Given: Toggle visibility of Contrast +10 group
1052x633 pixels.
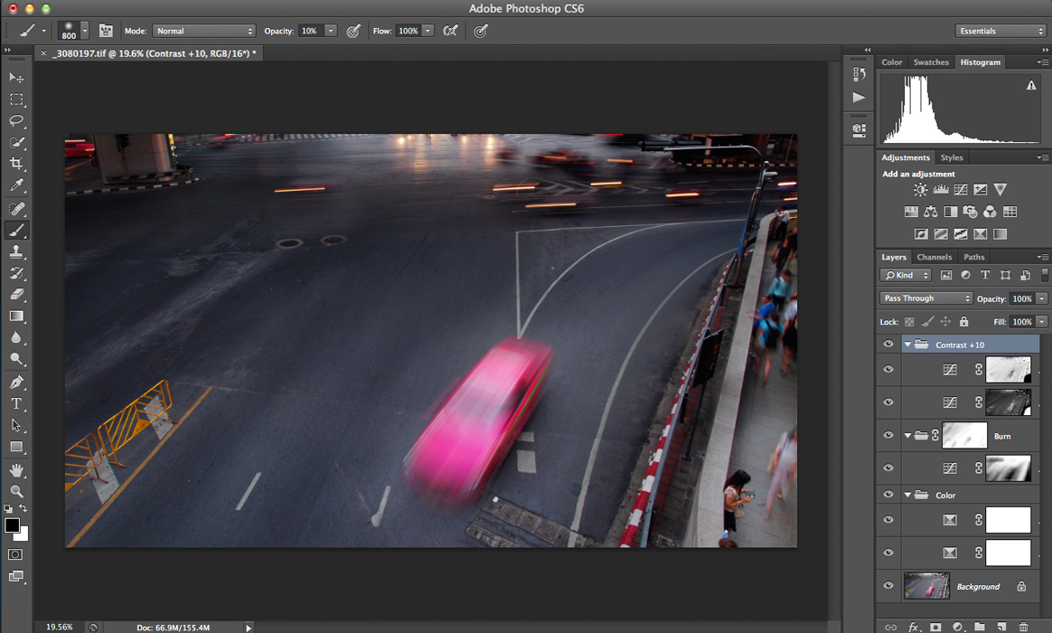Looking at the screenshot, I should [888, 345].
